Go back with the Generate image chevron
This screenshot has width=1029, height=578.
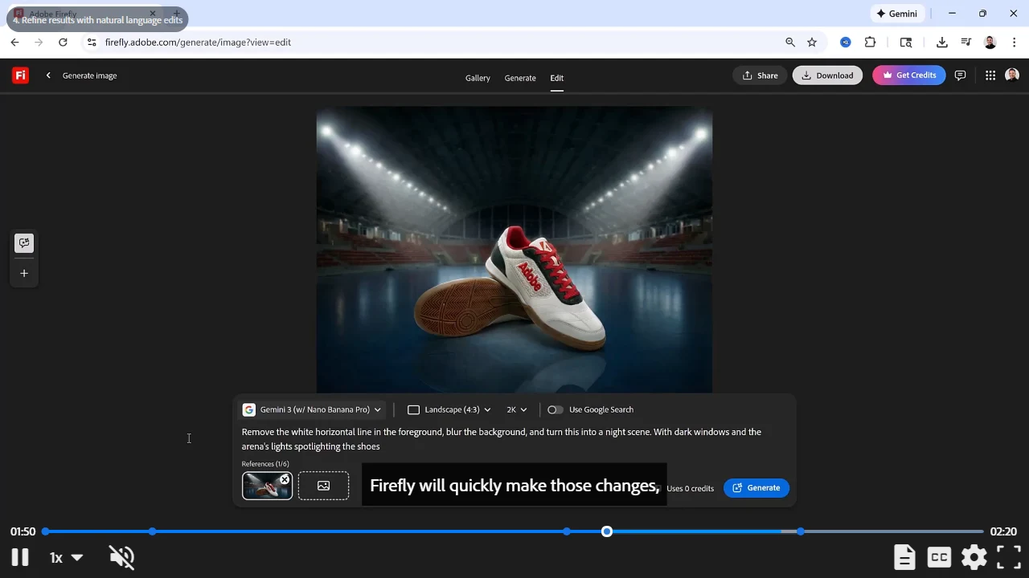pyautogui.click(x=48, y=75)
